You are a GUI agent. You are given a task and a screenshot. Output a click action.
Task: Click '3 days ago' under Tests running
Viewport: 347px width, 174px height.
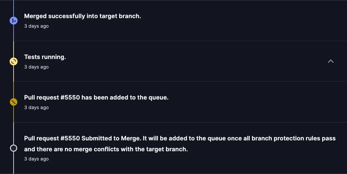click(36, 67)
